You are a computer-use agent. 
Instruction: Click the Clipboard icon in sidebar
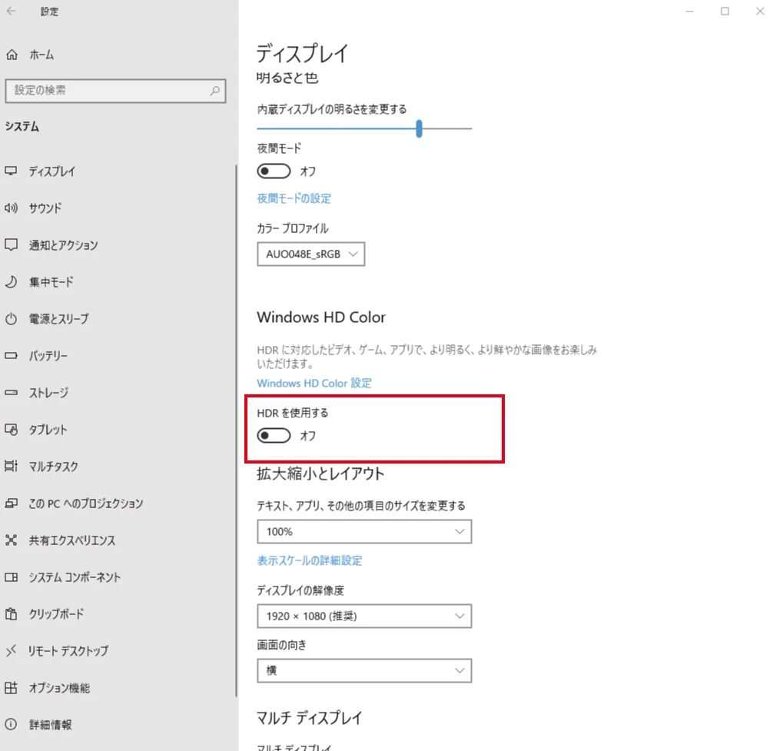pos(11,614)
